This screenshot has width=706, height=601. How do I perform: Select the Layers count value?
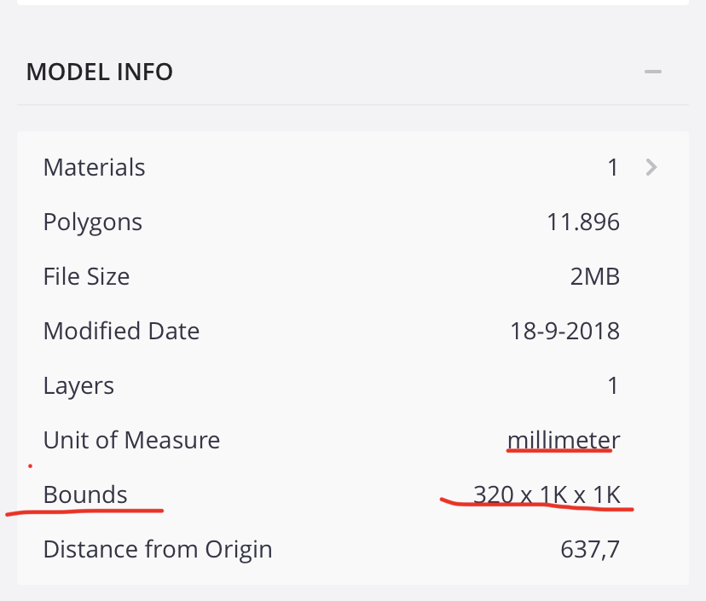click(613, 386)
